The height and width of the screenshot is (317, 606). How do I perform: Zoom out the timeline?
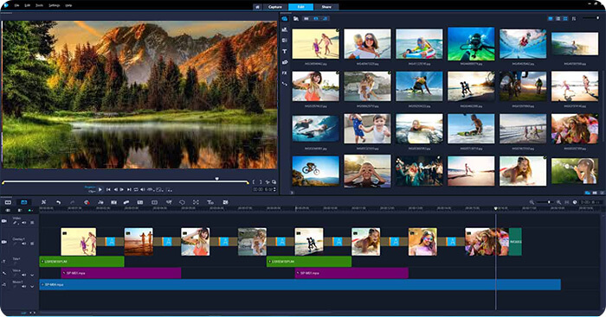pyautogui.click(x=532, y=202)
